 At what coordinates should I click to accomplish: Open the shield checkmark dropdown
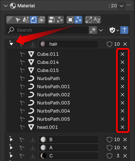(x=114, y=30)
